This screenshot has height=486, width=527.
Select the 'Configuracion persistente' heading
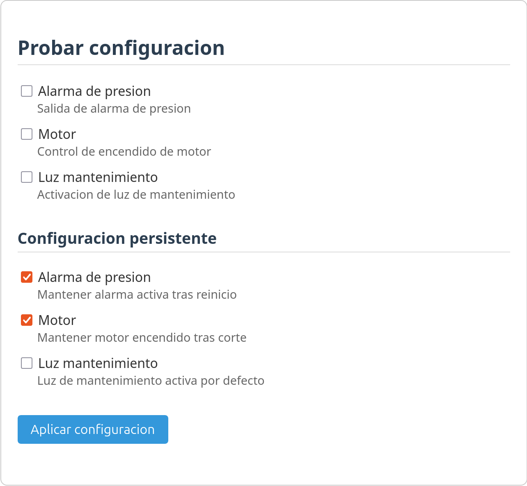coord(117,238)
